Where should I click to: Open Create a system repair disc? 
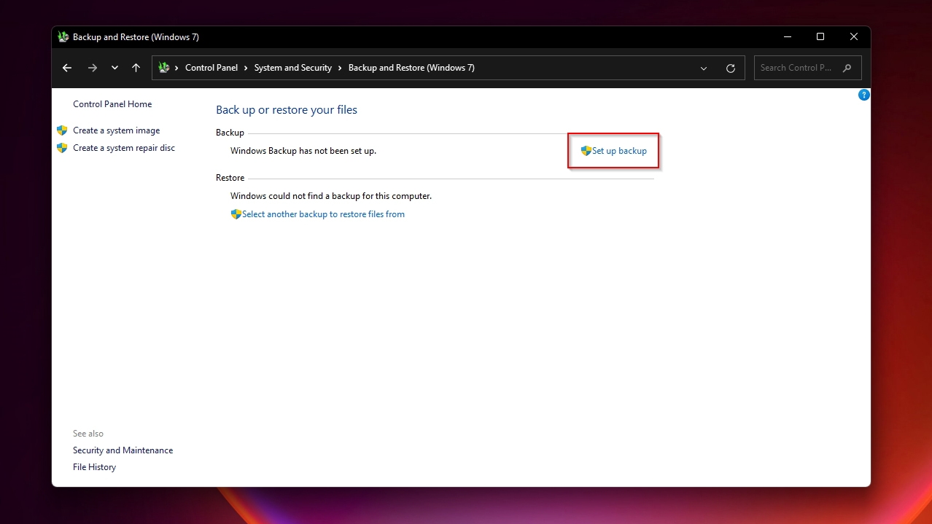pyautogui.click(x=124, y=148)
